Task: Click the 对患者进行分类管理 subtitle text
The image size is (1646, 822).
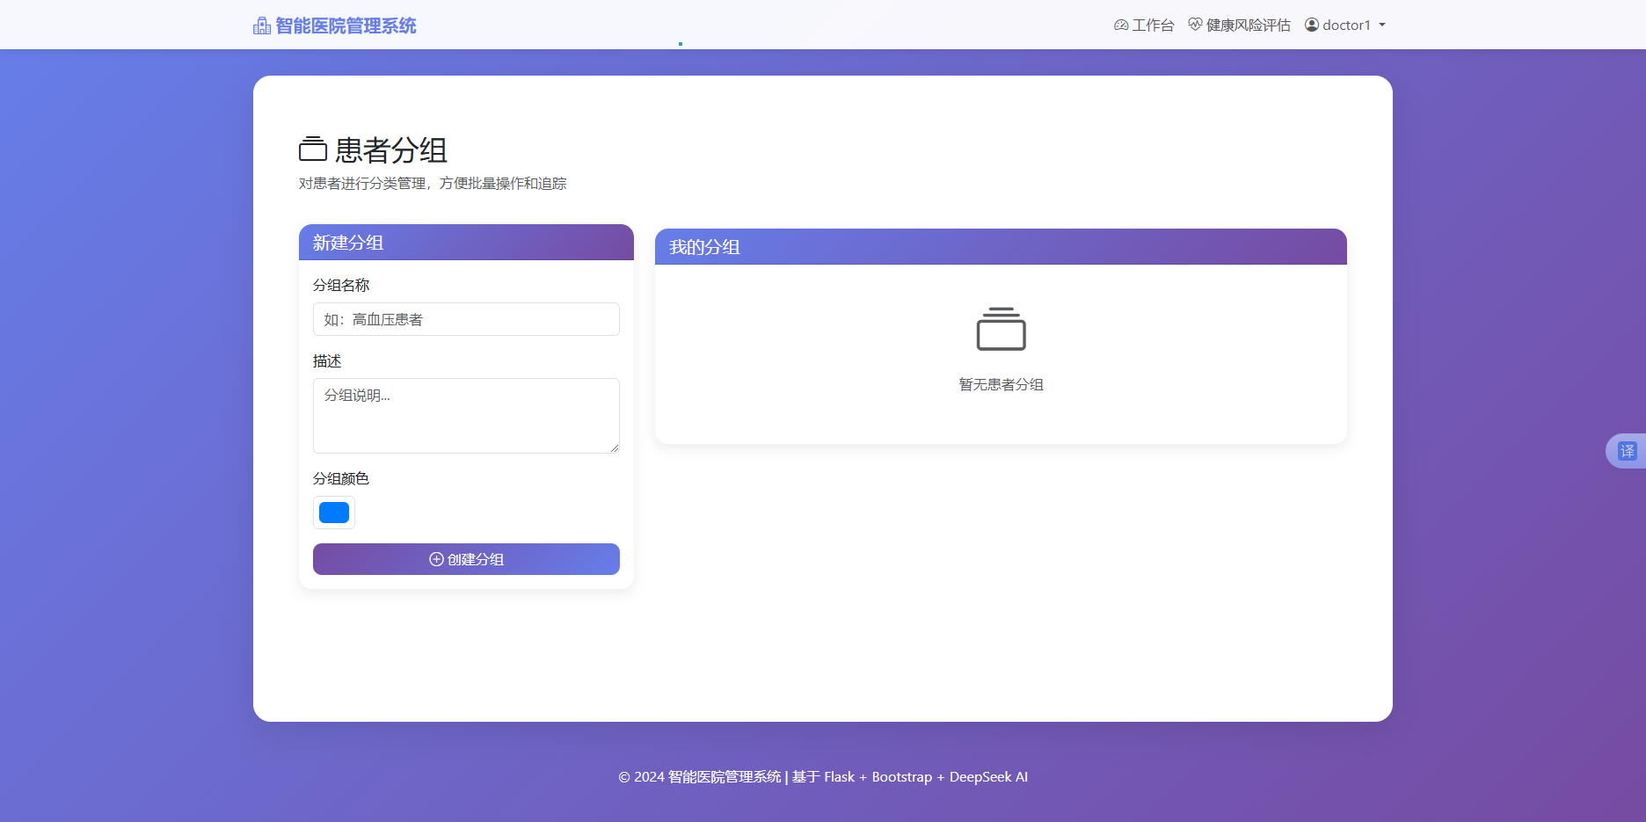Action: [x=433, y=183]
